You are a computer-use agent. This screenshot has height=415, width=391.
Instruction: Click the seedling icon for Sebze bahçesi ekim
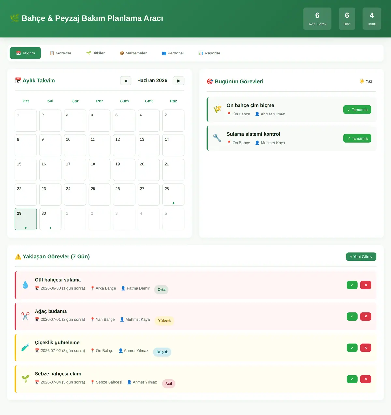25,379
